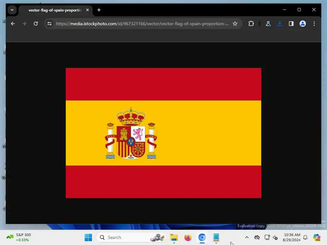Image resolution: width=327 pixels, height=245 pixels.
Task: Toggle the browser side panel
Action: tap(291, 24)
